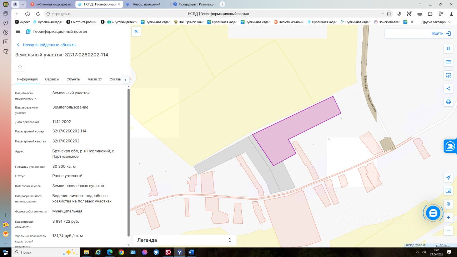Switch to the Сервисы tab
This screenshot has height=257, width=457.
[52, 79]
